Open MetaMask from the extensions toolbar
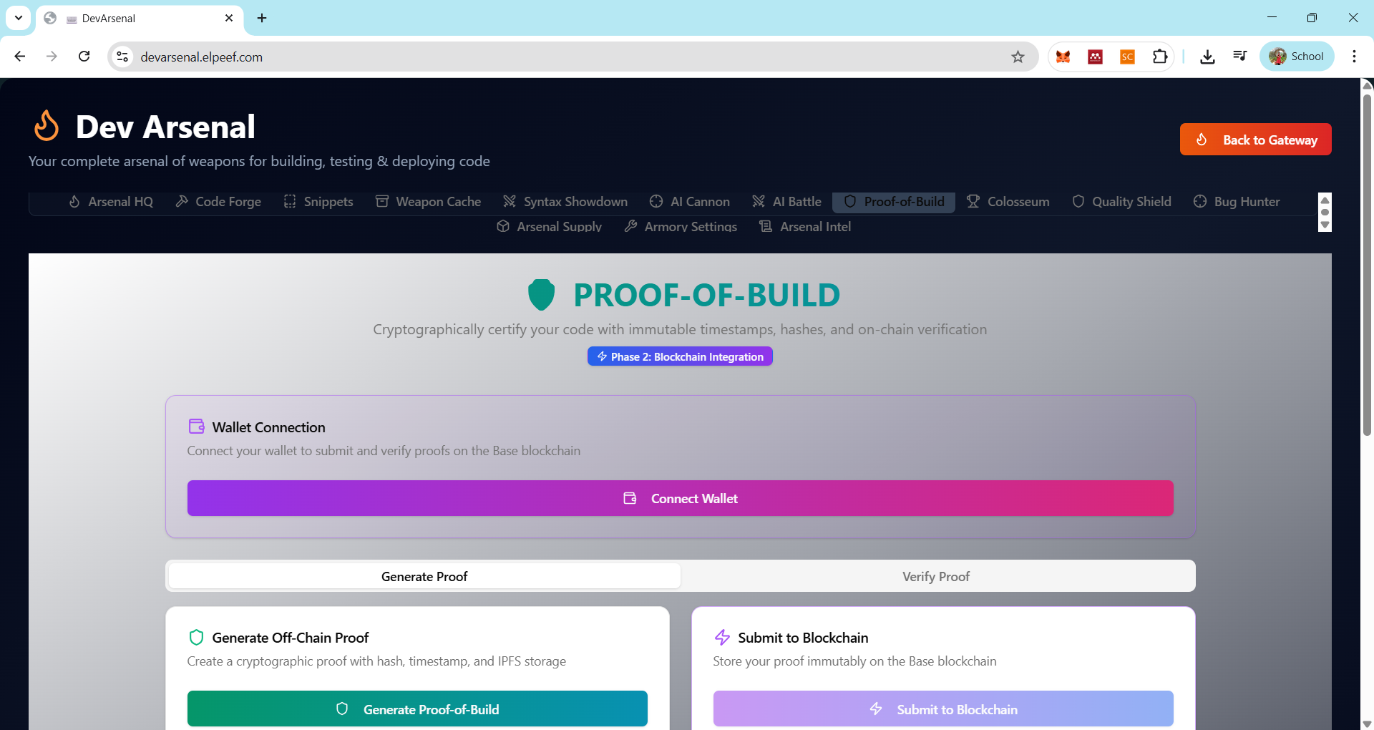This screenshot has height=730, width=1374. (1063, 56)
